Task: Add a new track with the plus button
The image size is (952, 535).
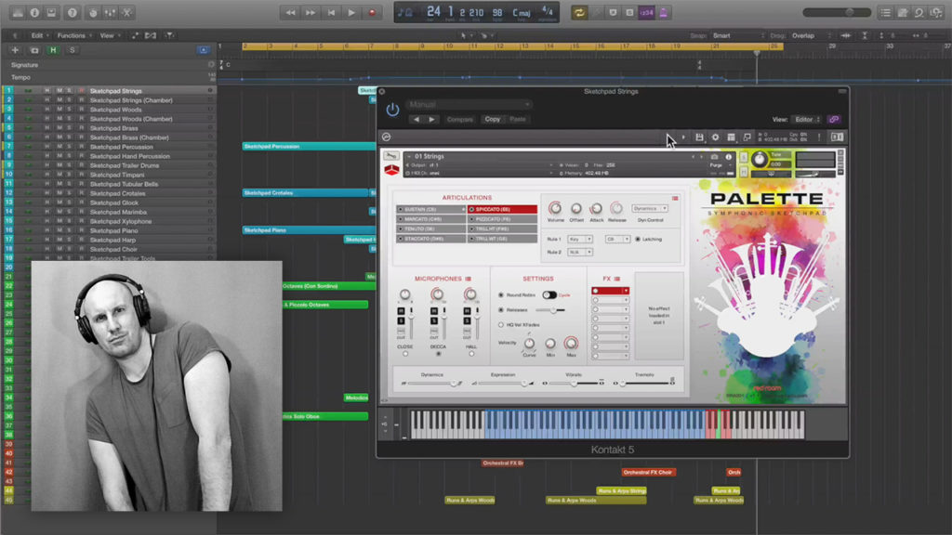Action: [x=15, y=50]
